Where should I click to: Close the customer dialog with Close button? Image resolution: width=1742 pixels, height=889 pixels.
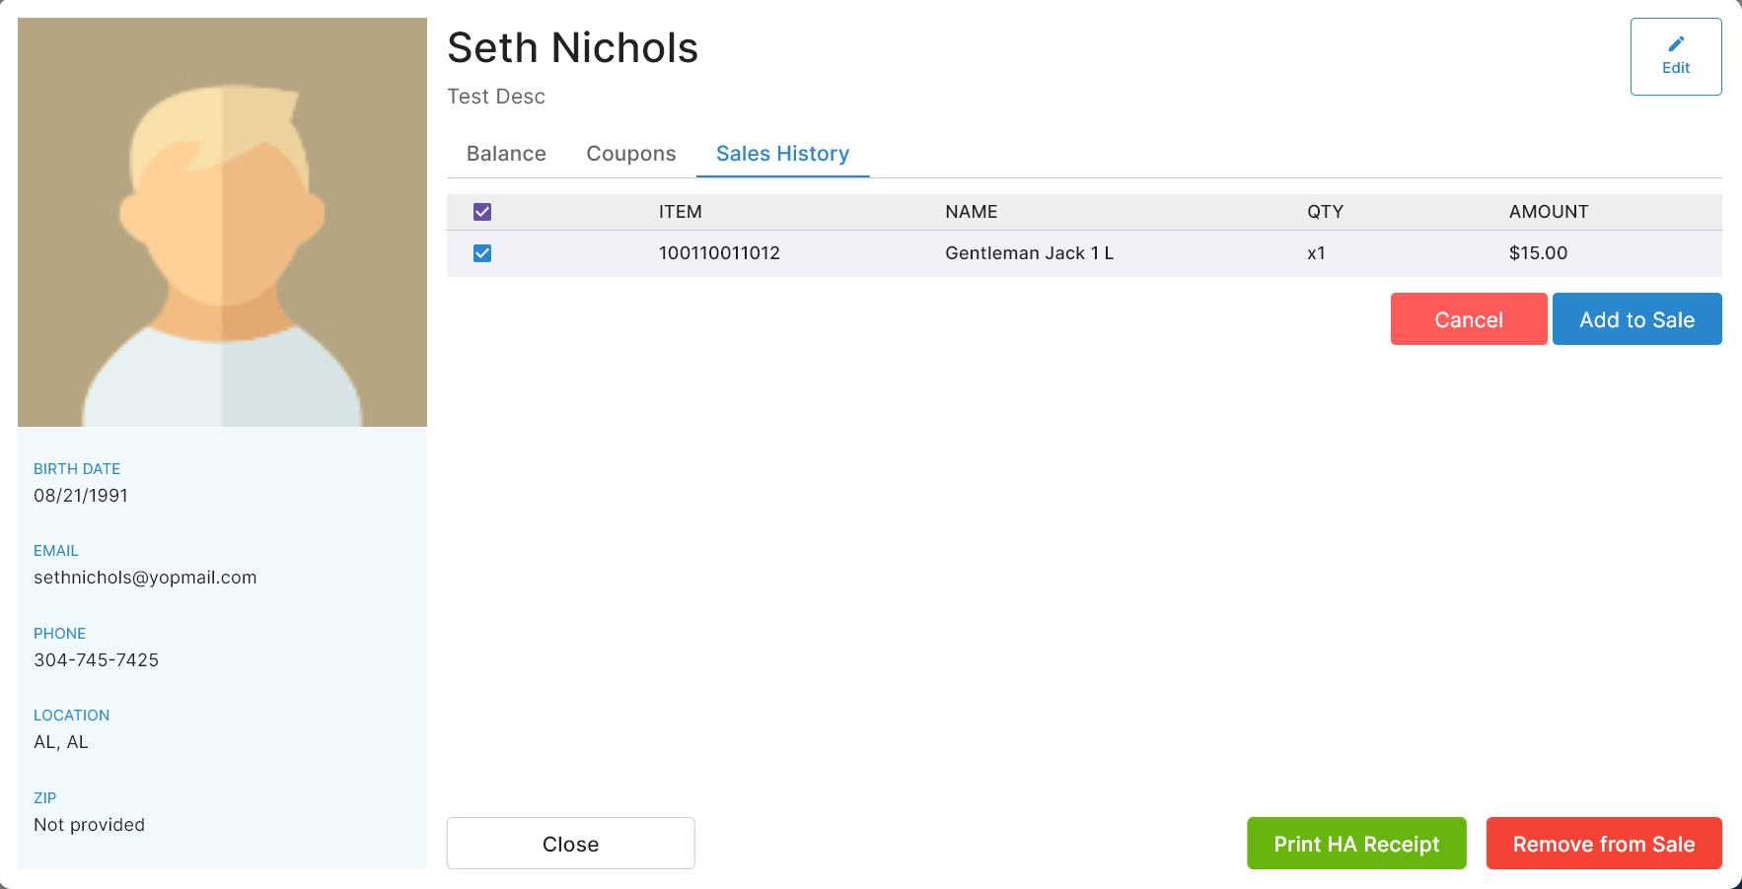(x=570, y=844)
